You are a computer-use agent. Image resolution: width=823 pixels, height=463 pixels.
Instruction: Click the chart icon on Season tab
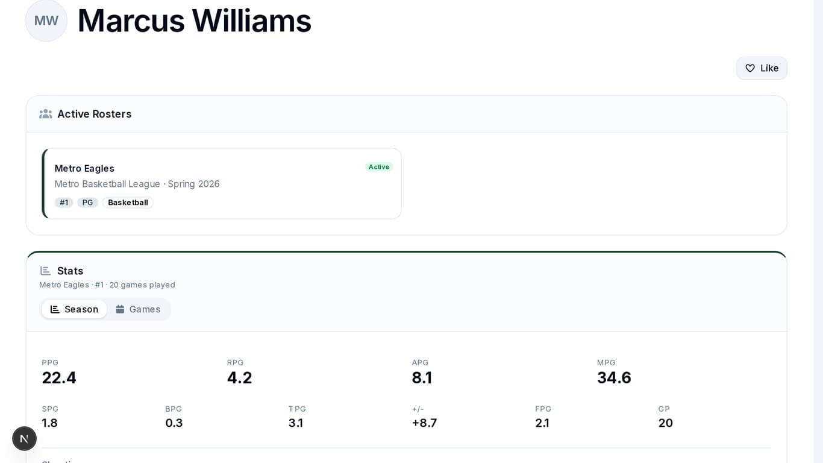[55, 309]
